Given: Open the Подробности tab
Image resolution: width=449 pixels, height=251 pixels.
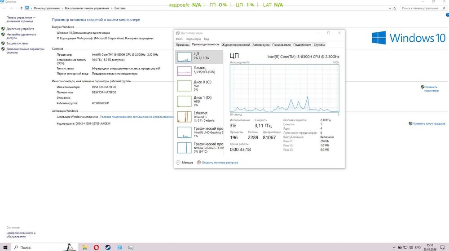Looking at the screenshot, I should pos(302,44).
